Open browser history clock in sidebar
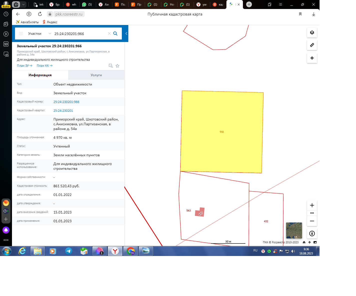 coord(6,14)
